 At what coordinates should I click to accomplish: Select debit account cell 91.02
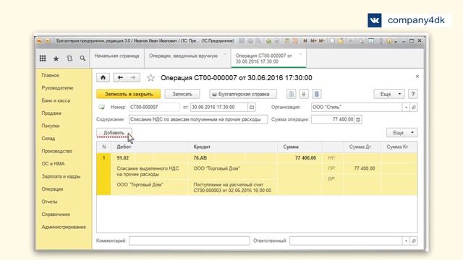point(123,158)
